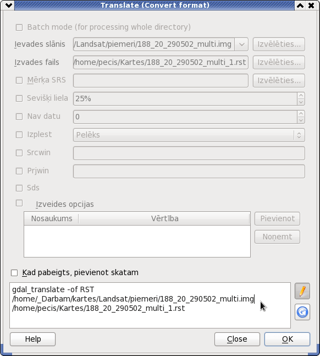Click the blue reset command icon
The width and height of the screenshot is (320, 356).
pos(302,312)
